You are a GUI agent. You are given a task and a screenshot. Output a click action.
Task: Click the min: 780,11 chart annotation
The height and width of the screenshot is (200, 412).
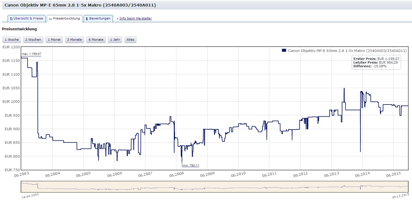190,166
